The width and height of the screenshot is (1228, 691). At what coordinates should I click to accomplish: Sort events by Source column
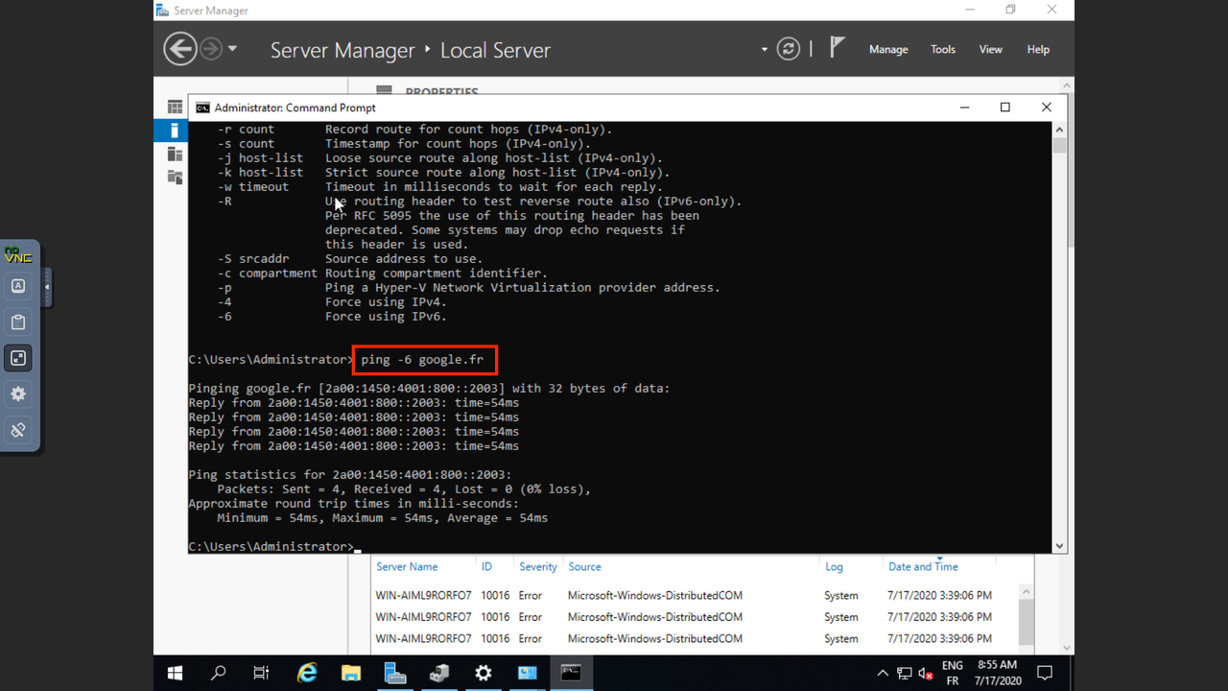(584, 567)
